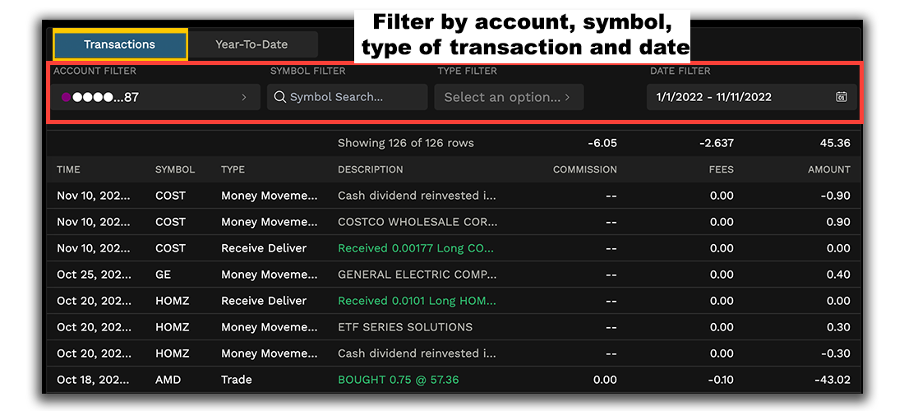
Task: Open the Type Filter select dropdown
Action: coord(509,97)
